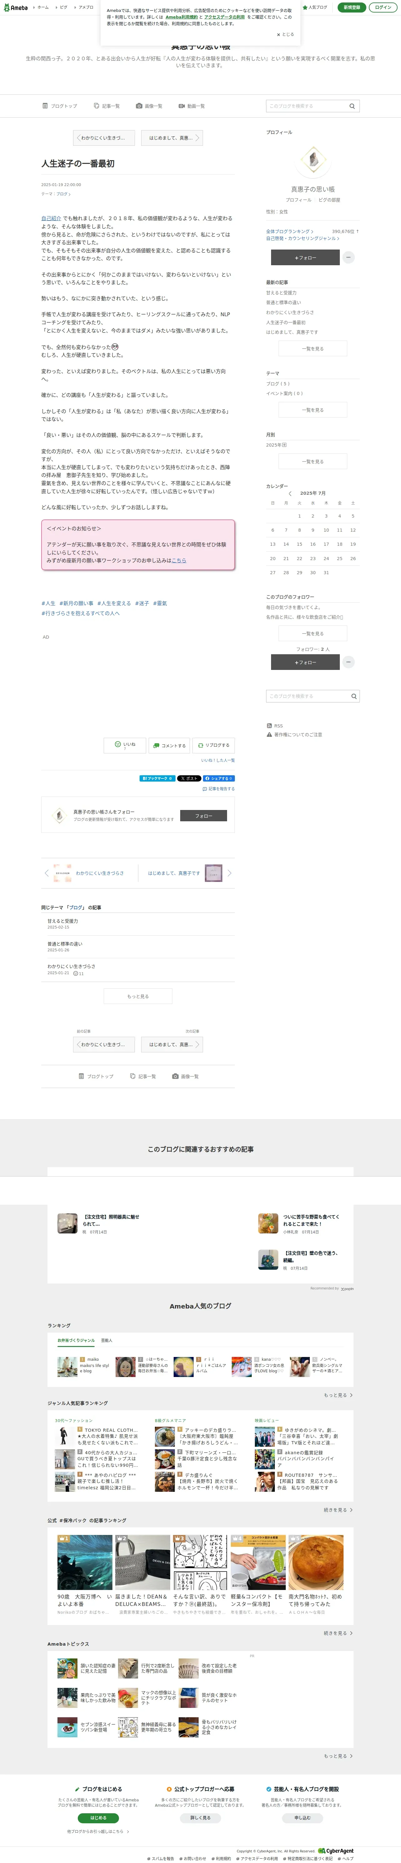Click the dark フォロー button below the article
Image resolution: width=401 pixels, height=1863 pixels.
[204, 816]
